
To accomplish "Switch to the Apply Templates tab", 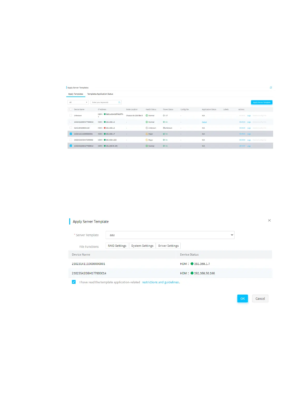I will (x=76, y=94).
